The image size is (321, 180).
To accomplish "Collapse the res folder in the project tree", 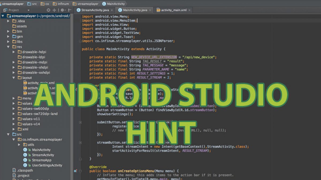I will [7, 47].
